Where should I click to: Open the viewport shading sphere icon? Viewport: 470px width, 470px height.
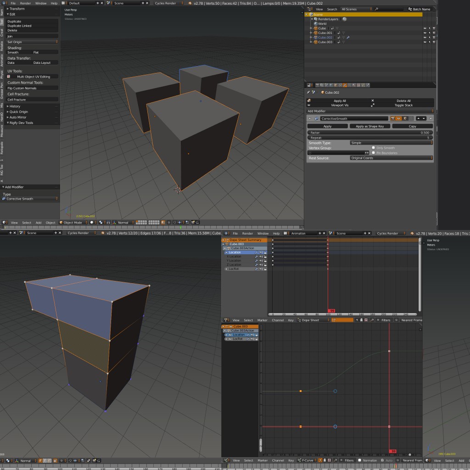(x=91, y=222)
